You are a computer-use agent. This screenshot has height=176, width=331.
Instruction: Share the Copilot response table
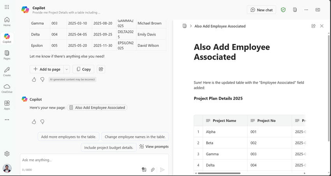[x=101, y=69]
